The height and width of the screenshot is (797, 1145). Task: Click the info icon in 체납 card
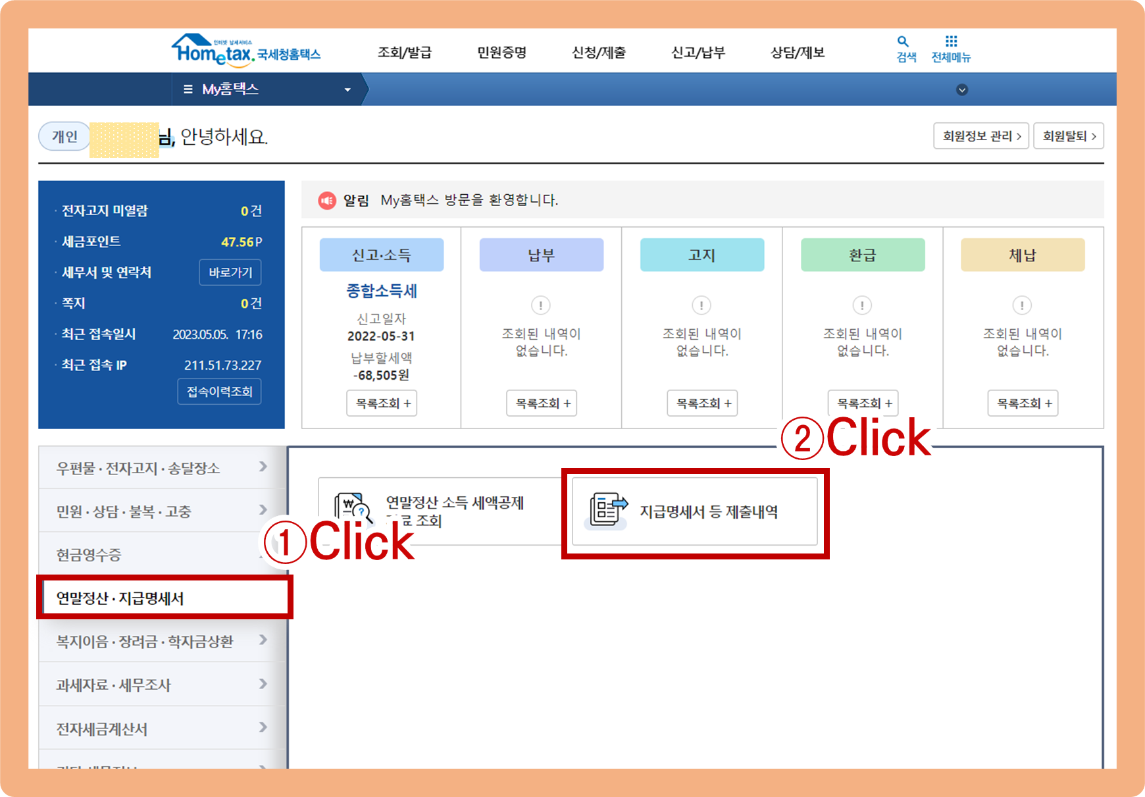click(x=1022, y=305)
